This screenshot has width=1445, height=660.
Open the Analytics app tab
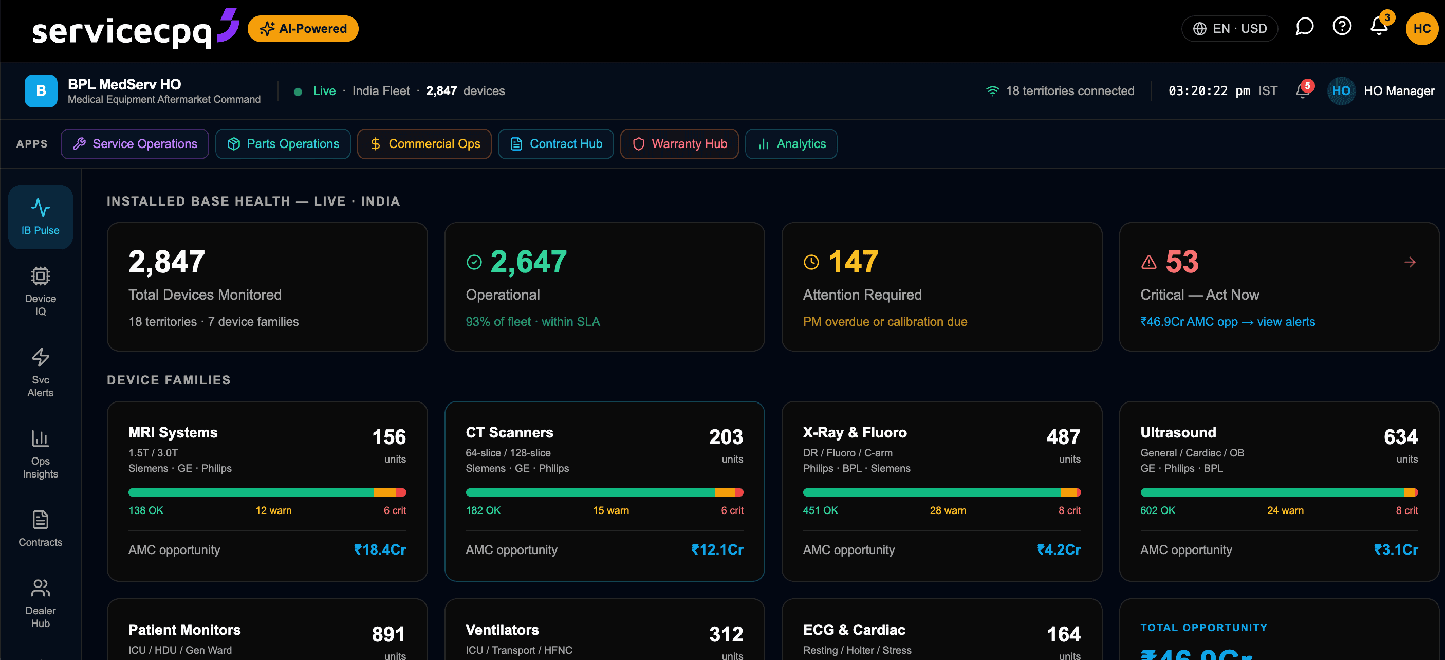(x=791, y=144)
